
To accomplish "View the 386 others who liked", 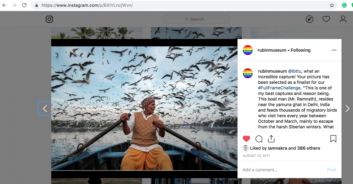I will point(309,148).
